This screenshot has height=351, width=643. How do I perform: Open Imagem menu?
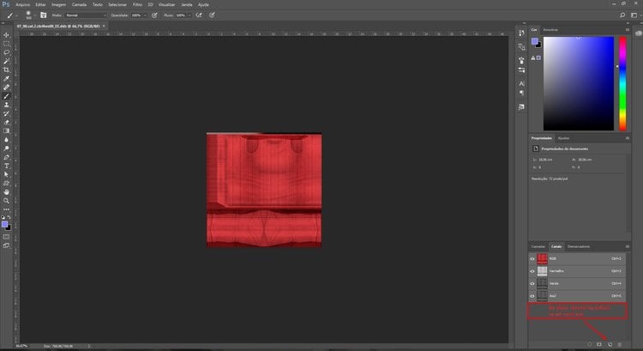[58, 4]
